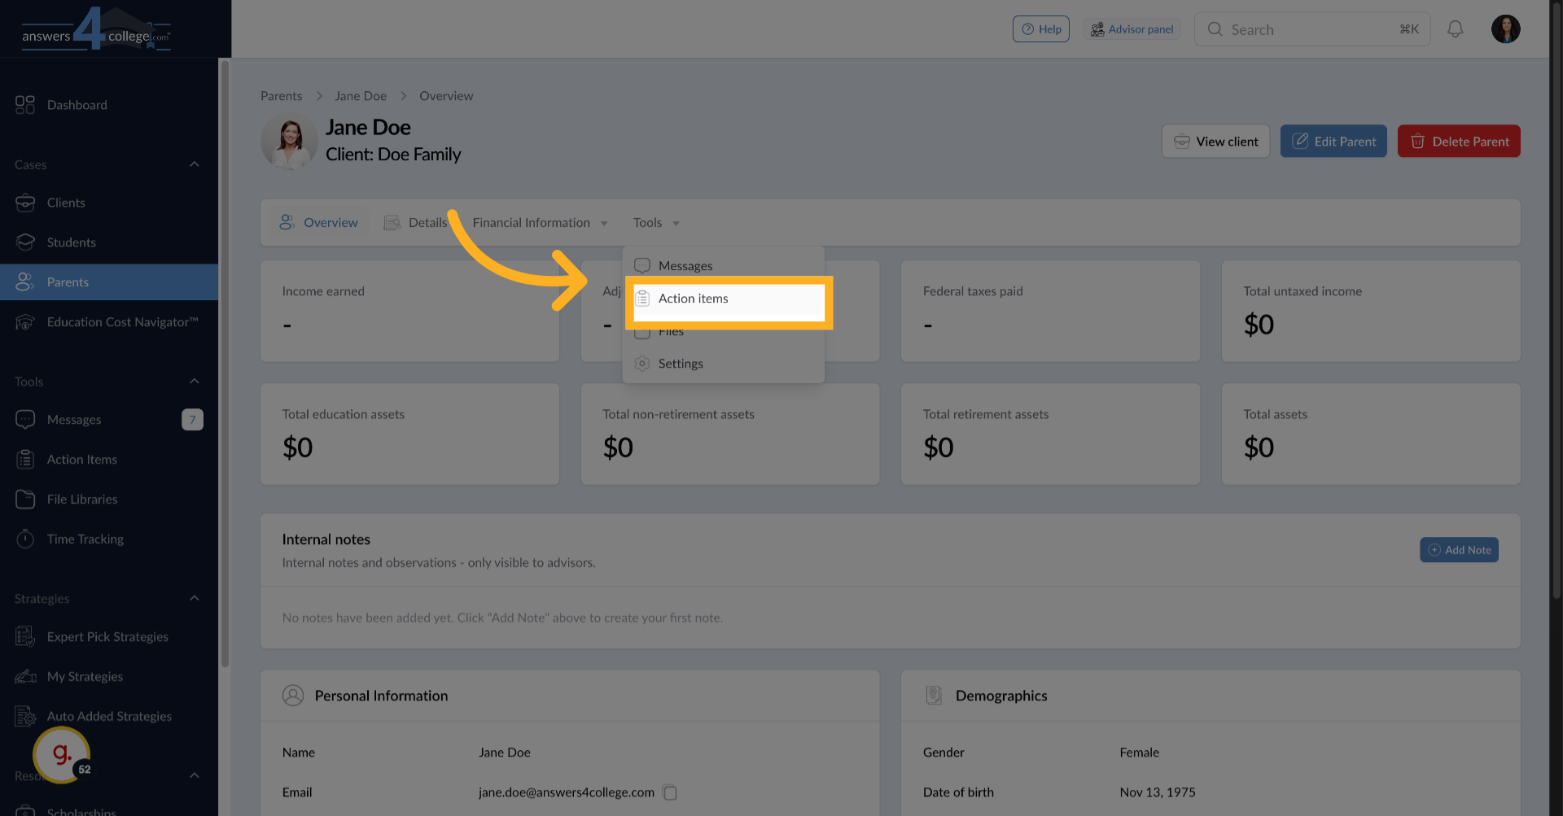Choose Action items from the open menu
Screen dimensions: 1563x816
tap(693, 299)
